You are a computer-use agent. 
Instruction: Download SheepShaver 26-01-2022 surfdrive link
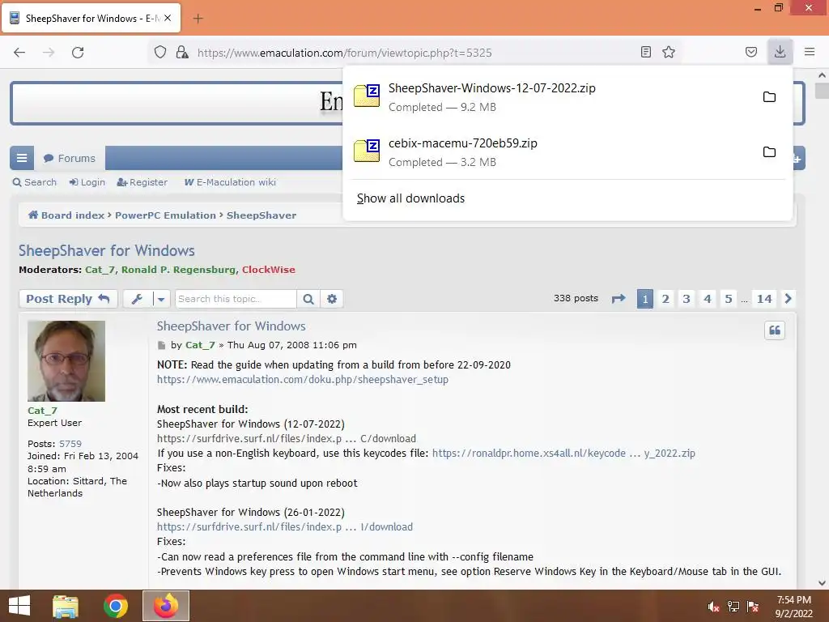(x=285, y=526)
